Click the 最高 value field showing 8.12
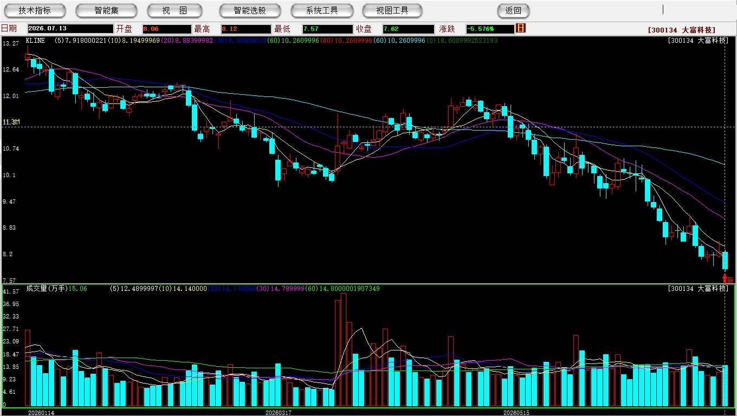The image size is (737, 416). 246,29
